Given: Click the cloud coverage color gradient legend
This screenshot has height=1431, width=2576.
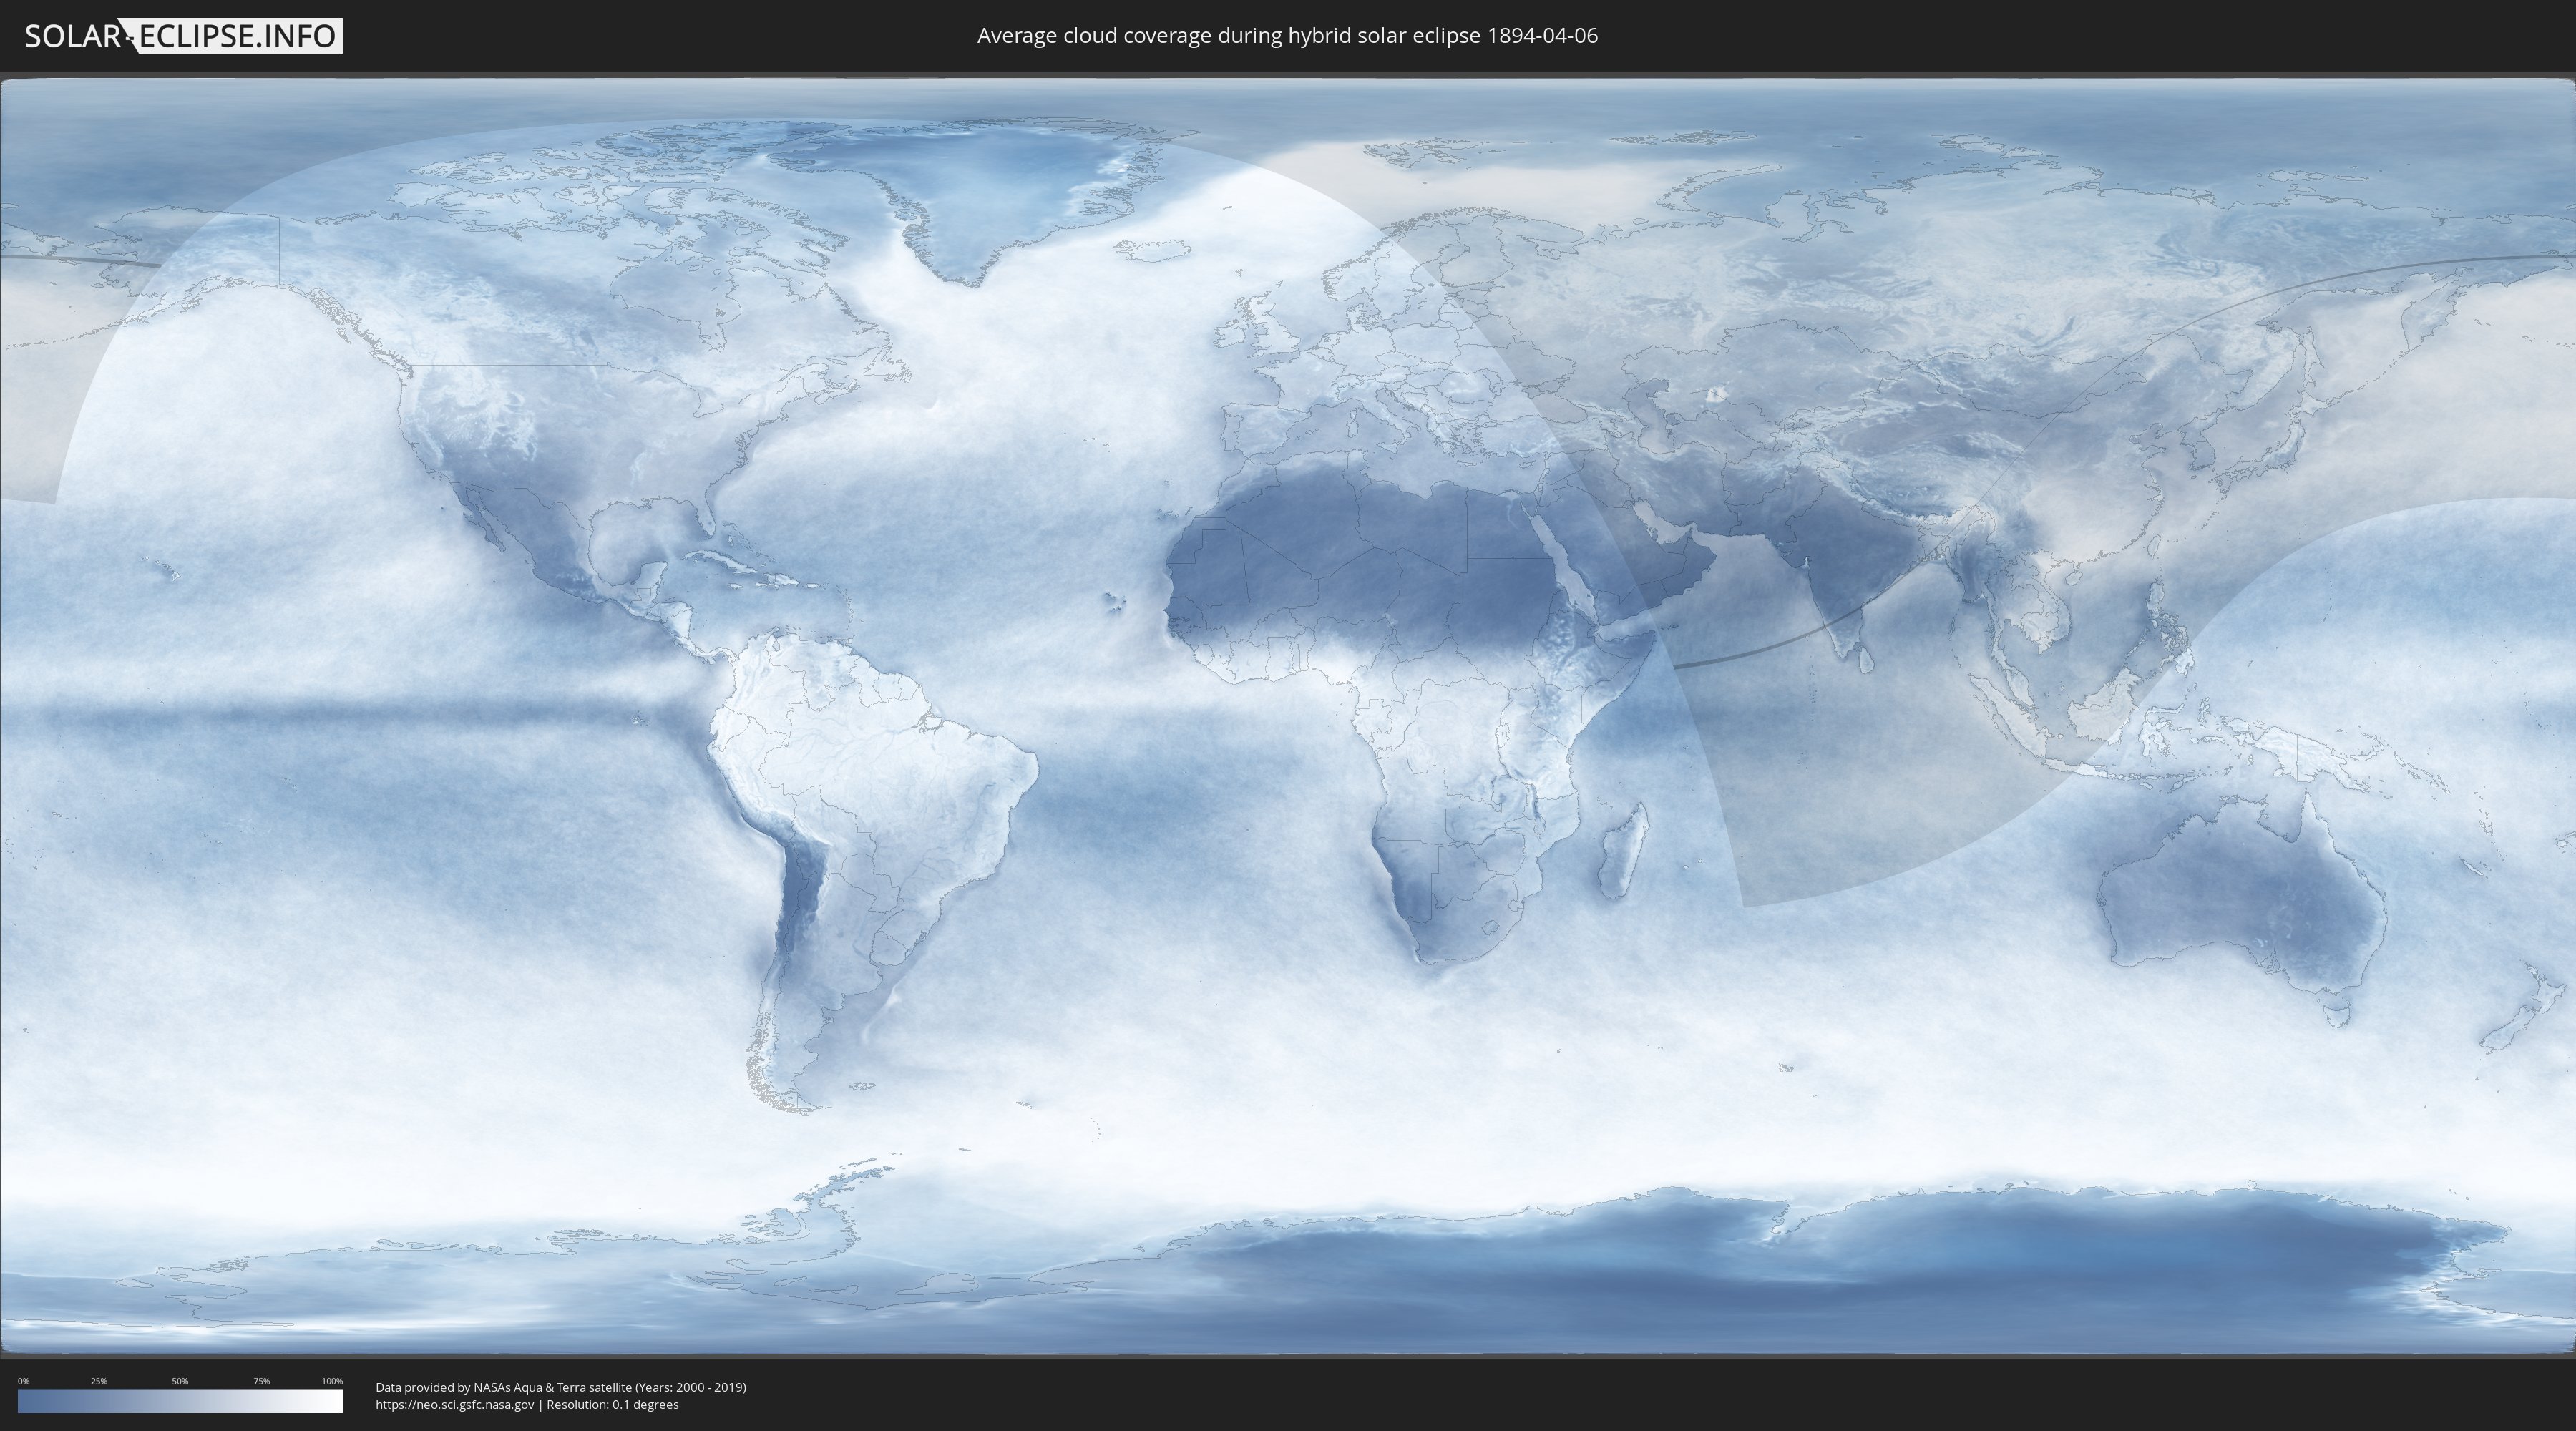Looking at the screenshot, I should [180, 1401].
